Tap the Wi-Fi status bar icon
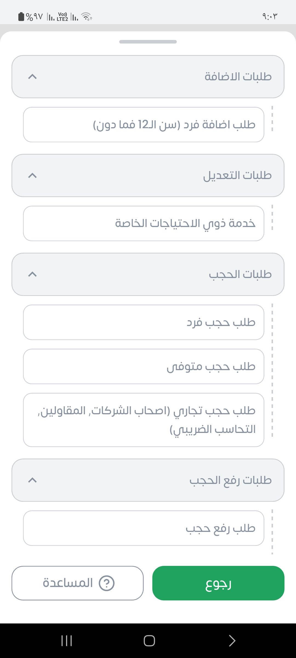Viewport: 296px width, 658px height. point(87,17)
